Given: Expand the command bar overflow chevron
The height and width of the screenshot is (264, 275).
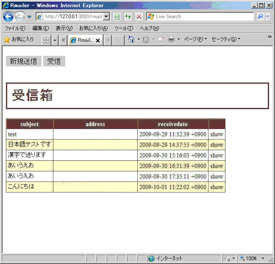Looking at the screenshot, I should click(270, 37).
